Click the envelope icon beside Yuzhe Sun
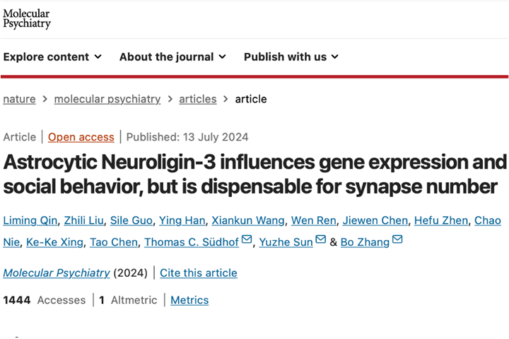The width and height of the screenshot is (509, 339). (321, 239)
